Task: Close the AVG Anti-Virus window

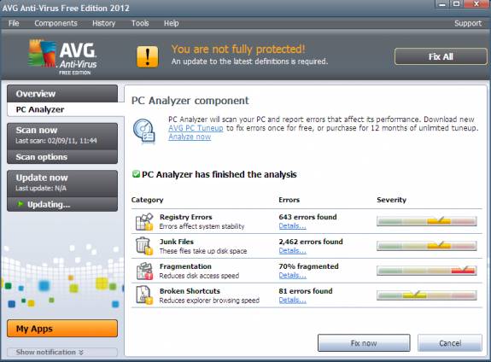Action: pos(476,3)
